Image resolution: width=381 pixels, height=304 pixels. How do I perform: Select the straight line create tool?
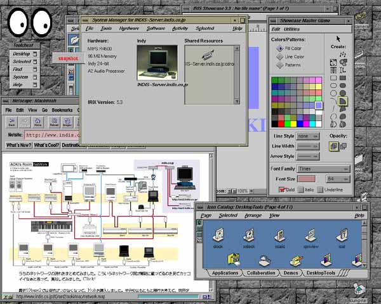(x=333, y=108)
